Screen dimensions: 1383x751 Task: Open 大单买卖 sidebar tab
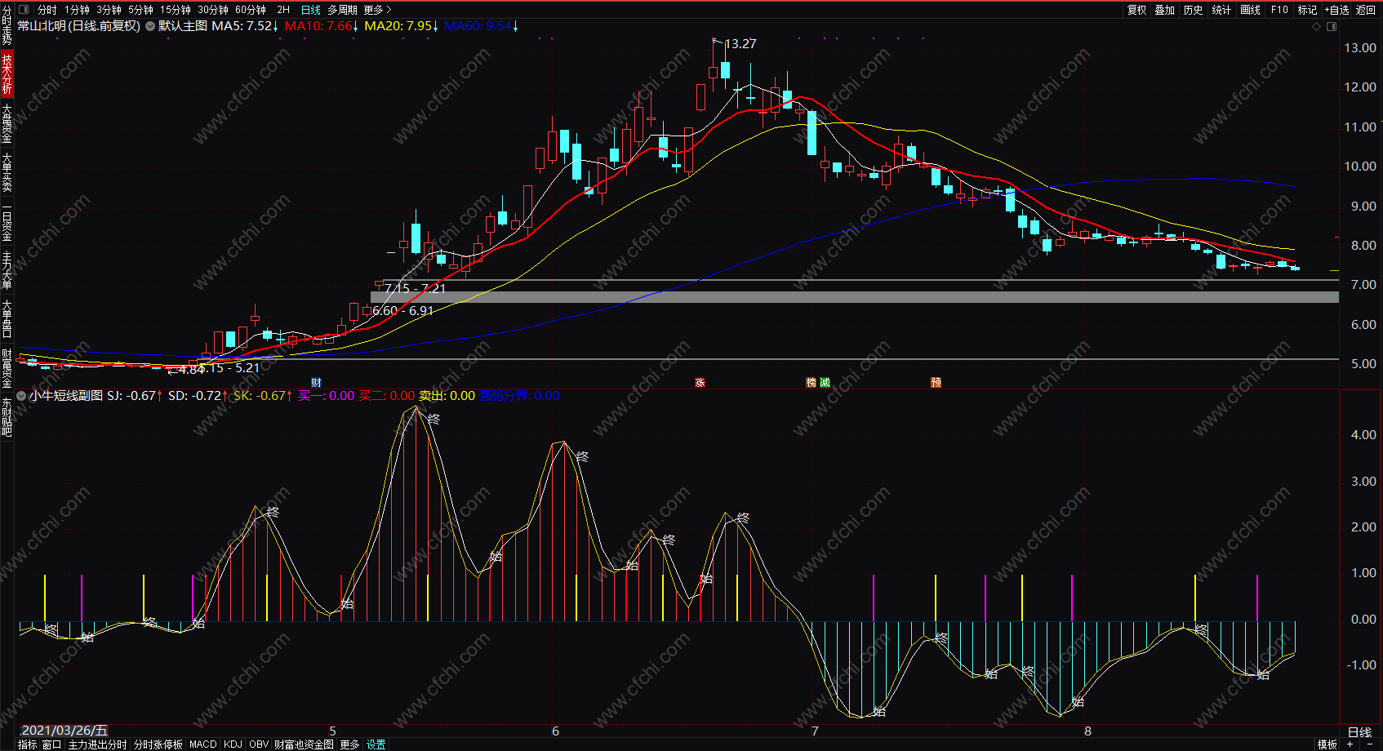click(7, 172)
